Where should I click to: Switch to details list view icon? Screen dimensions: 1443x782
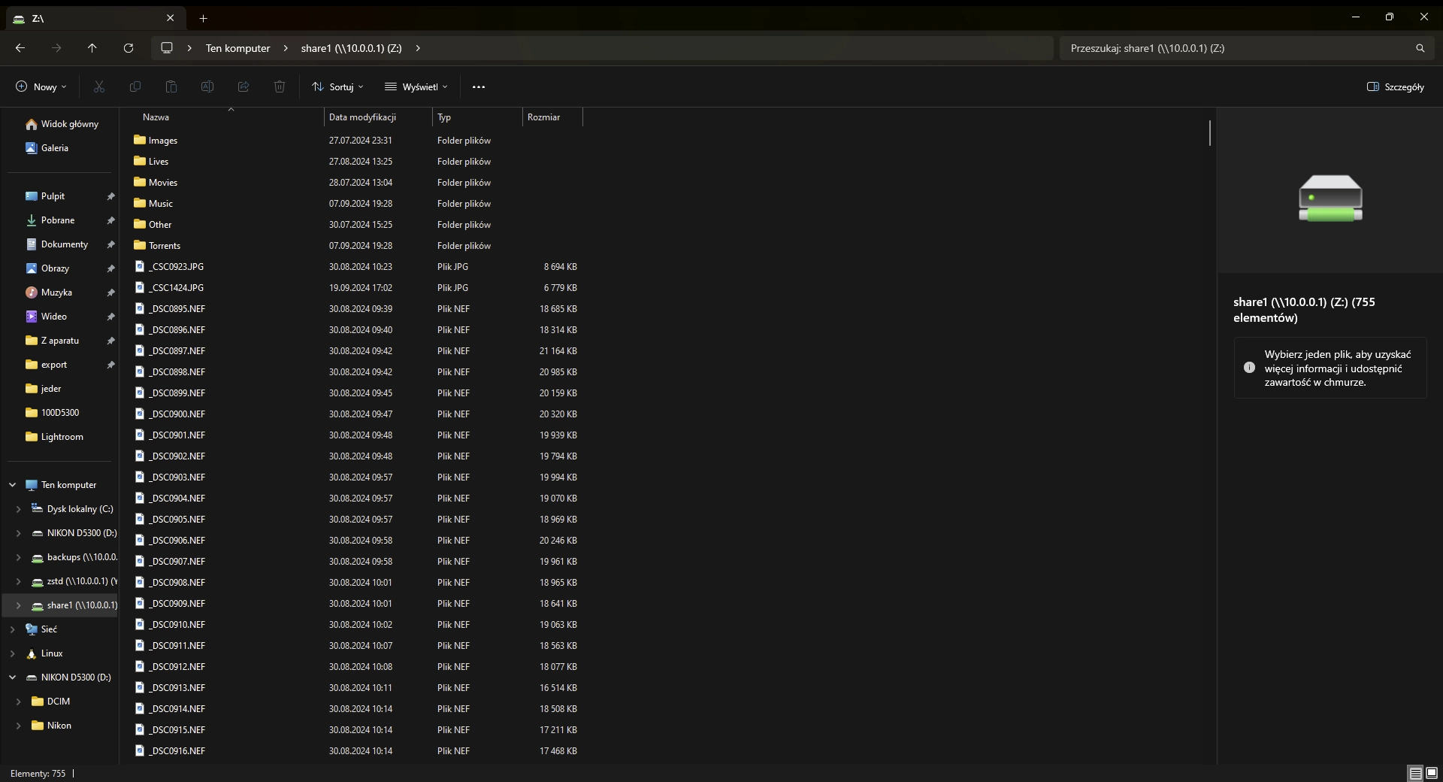(x=1415, y=773)
